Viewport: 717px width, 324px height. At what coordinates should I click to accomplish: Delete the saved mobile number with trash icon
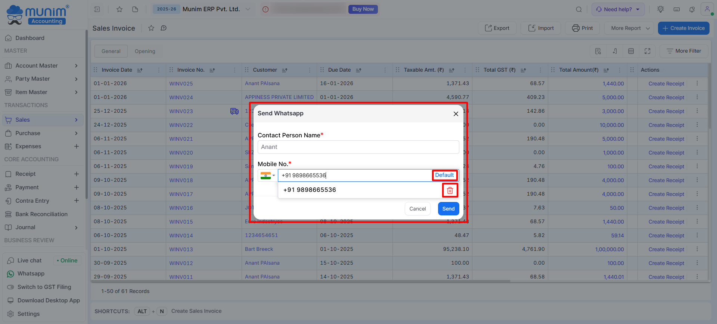(450, 190)
